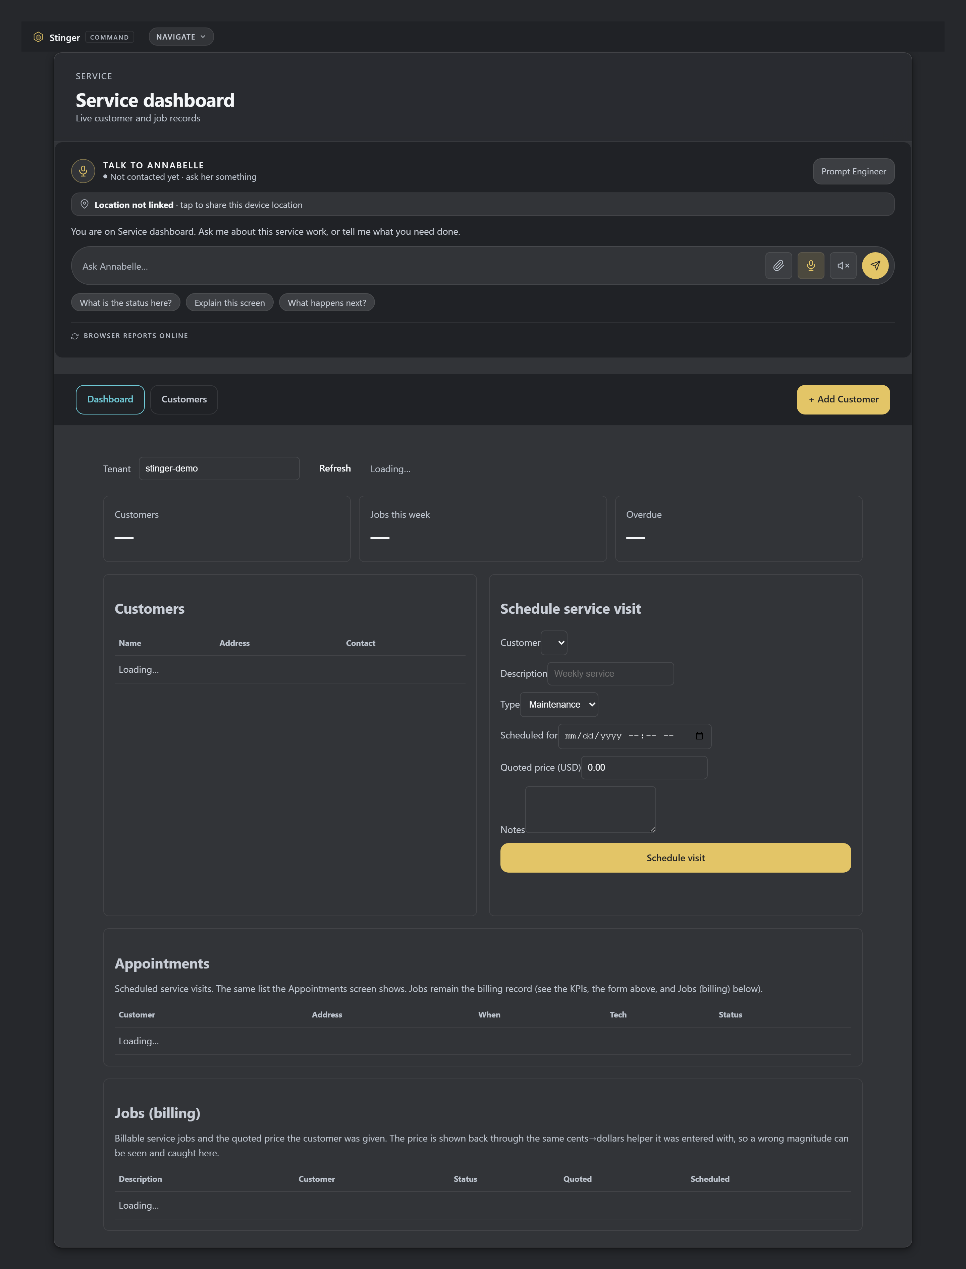Screen dimensions: 966x1269
Task: Click the Prompt Engineer button
Action: (x=853, y=171)
